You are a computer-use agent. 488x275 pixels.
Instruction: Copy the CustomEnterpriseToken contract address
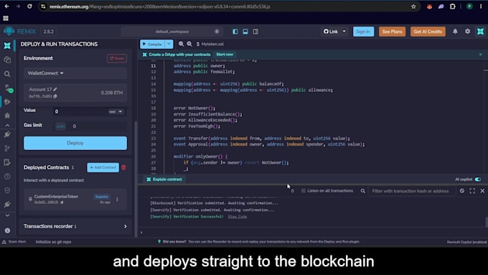pyautogui.click(x=62, y=202)
